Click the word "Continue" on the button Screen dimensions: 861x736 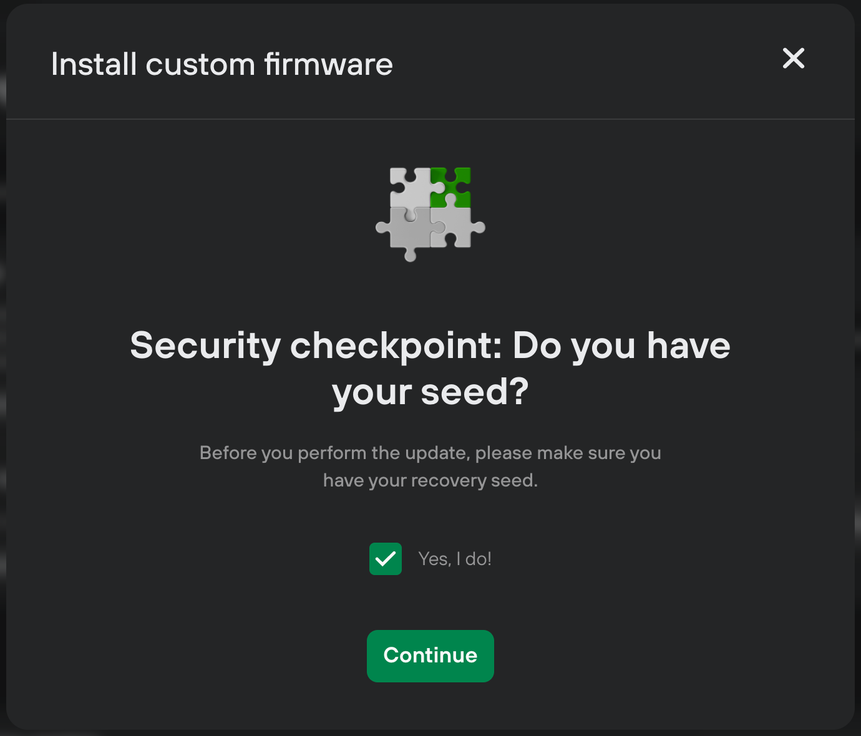click(430, 656)
